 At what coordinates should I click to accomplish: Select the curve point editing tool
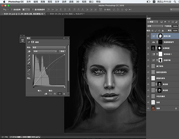28,67
